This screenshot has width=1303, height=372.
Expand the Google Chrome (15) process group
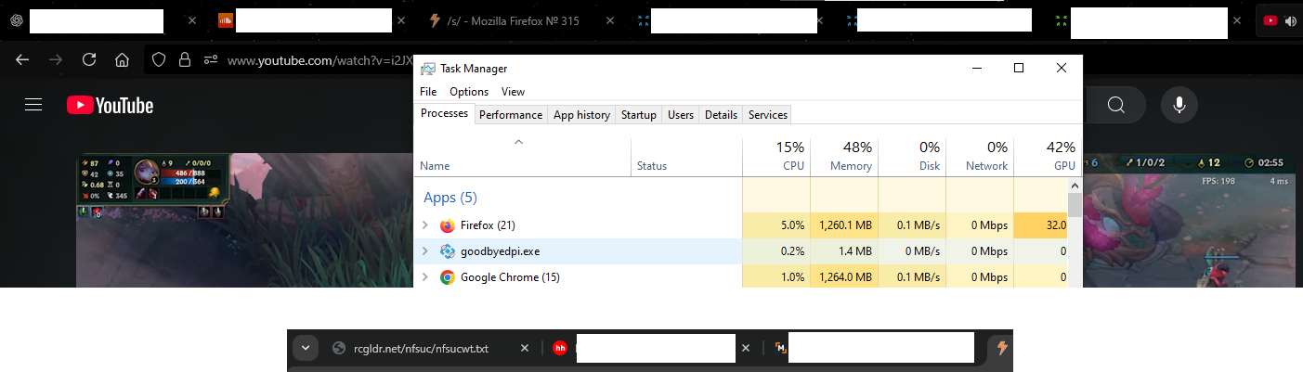coord(425,277)
